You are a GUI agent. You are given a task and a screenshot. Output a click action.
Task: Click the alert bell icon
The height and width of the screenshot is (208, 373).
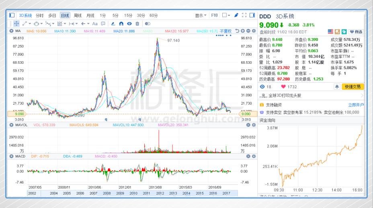point(337,87)
